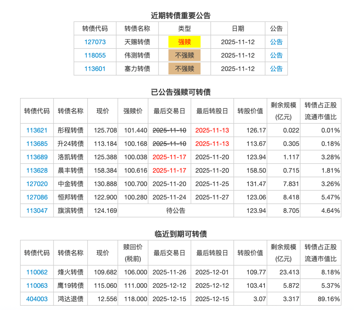
Task: Click the 待公告 cell in 旗滨转债 row
Action: [176, 211]
